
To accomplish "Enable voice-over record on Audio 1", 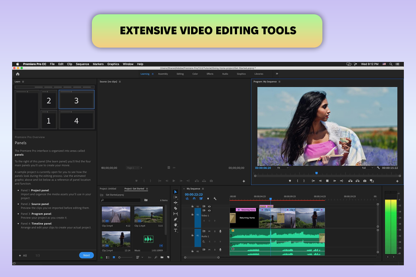I will (x=220, y=232).
